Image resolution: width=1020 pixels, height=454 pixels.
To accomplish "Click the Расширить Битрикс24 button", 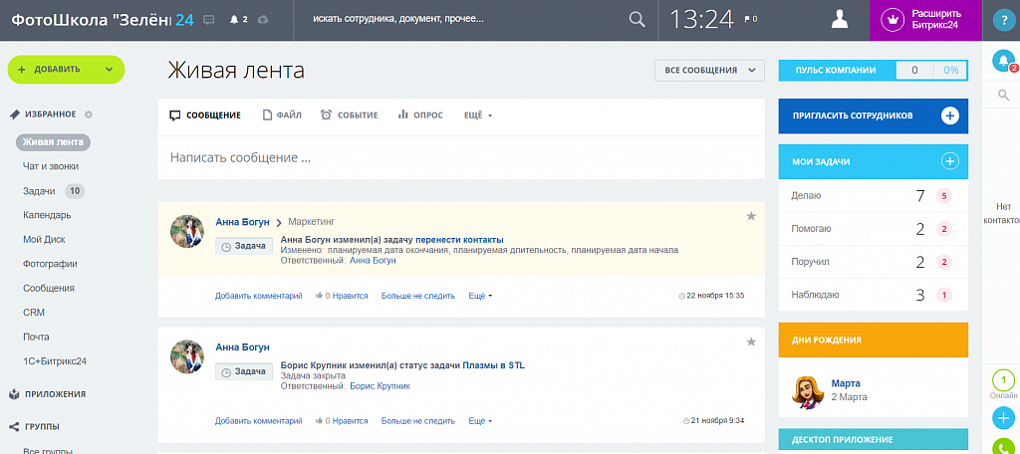I will [x=924, y=20].
